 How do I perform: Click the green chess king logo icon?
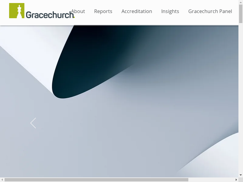pos(17,11)
